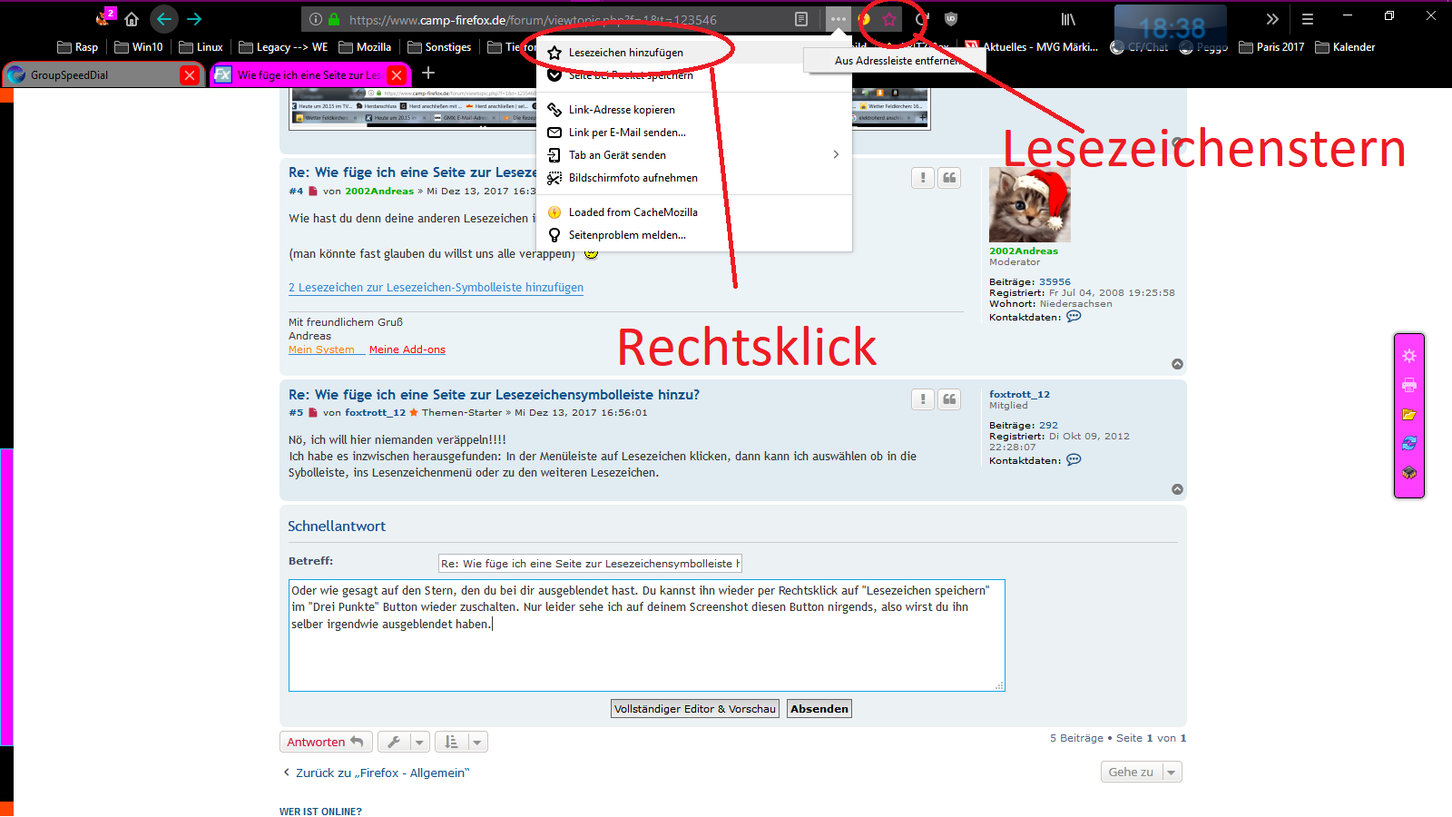Open 2002Andreas contact details speech bubble
The height and width of the screenshot is (817, 1452).
point(1074,317)
